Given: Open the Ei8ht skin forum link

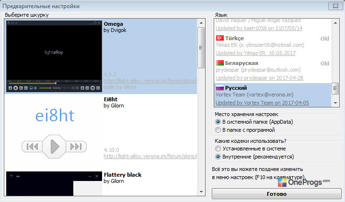Looking at the screenshot, I should tap(150, 156).
